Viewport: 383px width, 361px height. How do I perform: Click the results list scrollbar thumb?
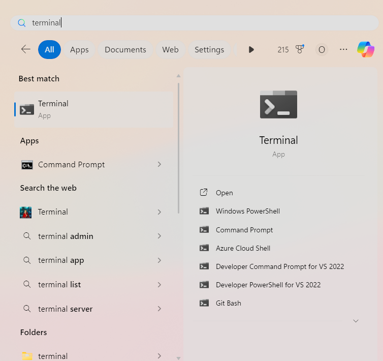coord(179,148)
